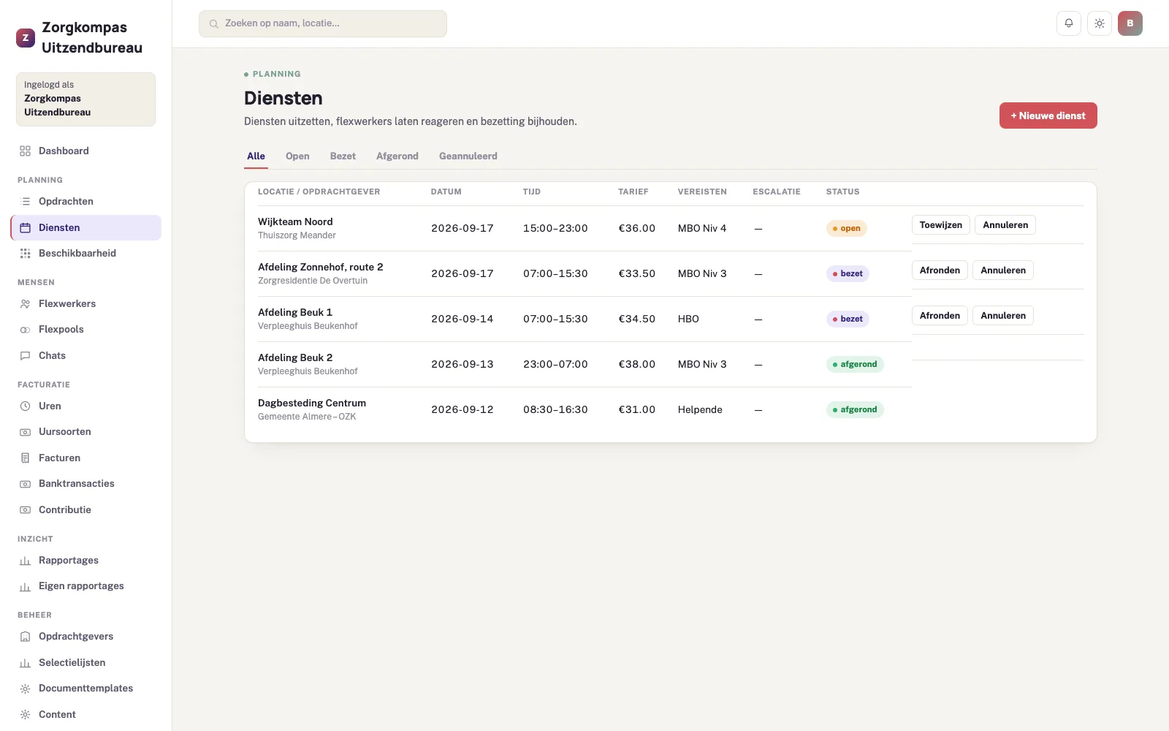Click the Afdeling Zonnehof, route 2 name
The width and height of the screenshot is (1169, 731).
coord(321,267)
